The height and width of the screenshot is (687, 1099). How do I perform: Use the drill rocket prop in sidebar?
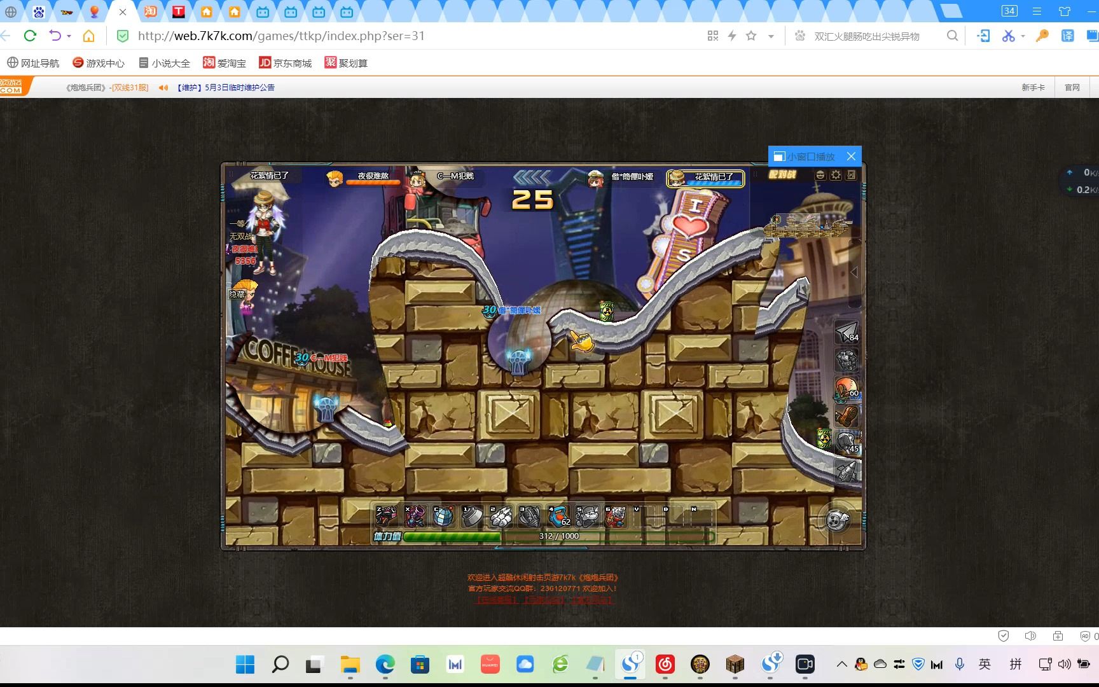point(847,471)
